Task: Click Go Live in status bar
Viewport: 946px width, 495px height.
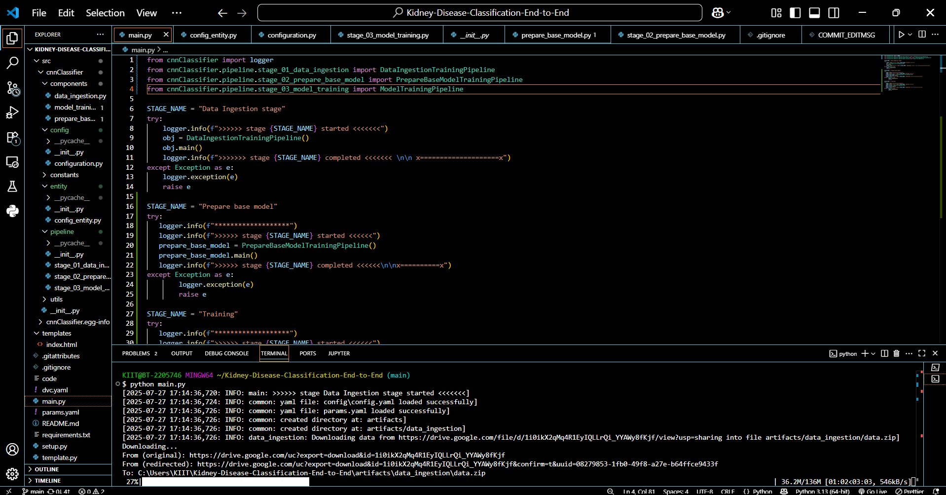Action: 873,492
